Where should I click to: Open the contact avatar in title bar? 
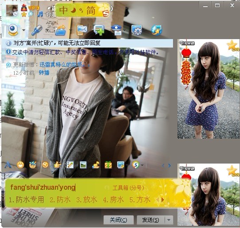point(12,10)
